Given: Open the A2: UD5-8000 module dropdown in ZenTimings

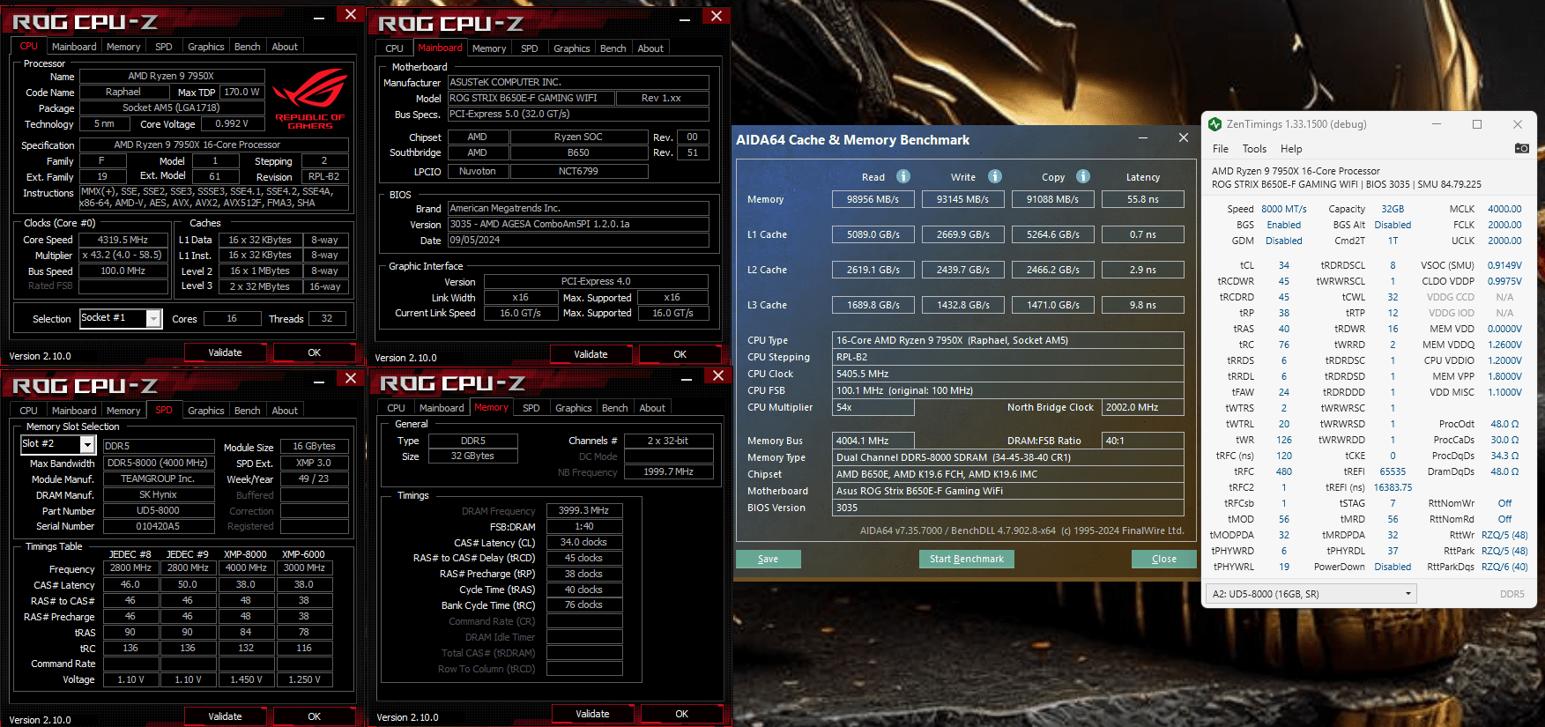Looking at the screenshot, I should 1311,594.
